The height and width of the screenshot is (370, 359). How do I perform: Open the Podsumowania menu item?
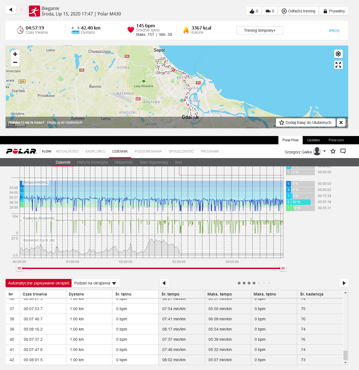148,151
